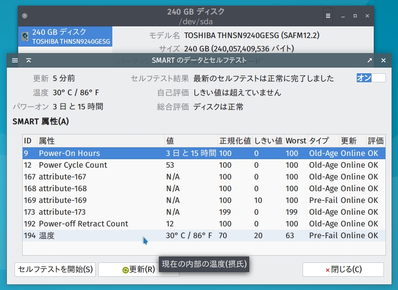398x290 pixels.
Task: Click the 30° C / 86° F value in the table
Action: coord(189,236)
